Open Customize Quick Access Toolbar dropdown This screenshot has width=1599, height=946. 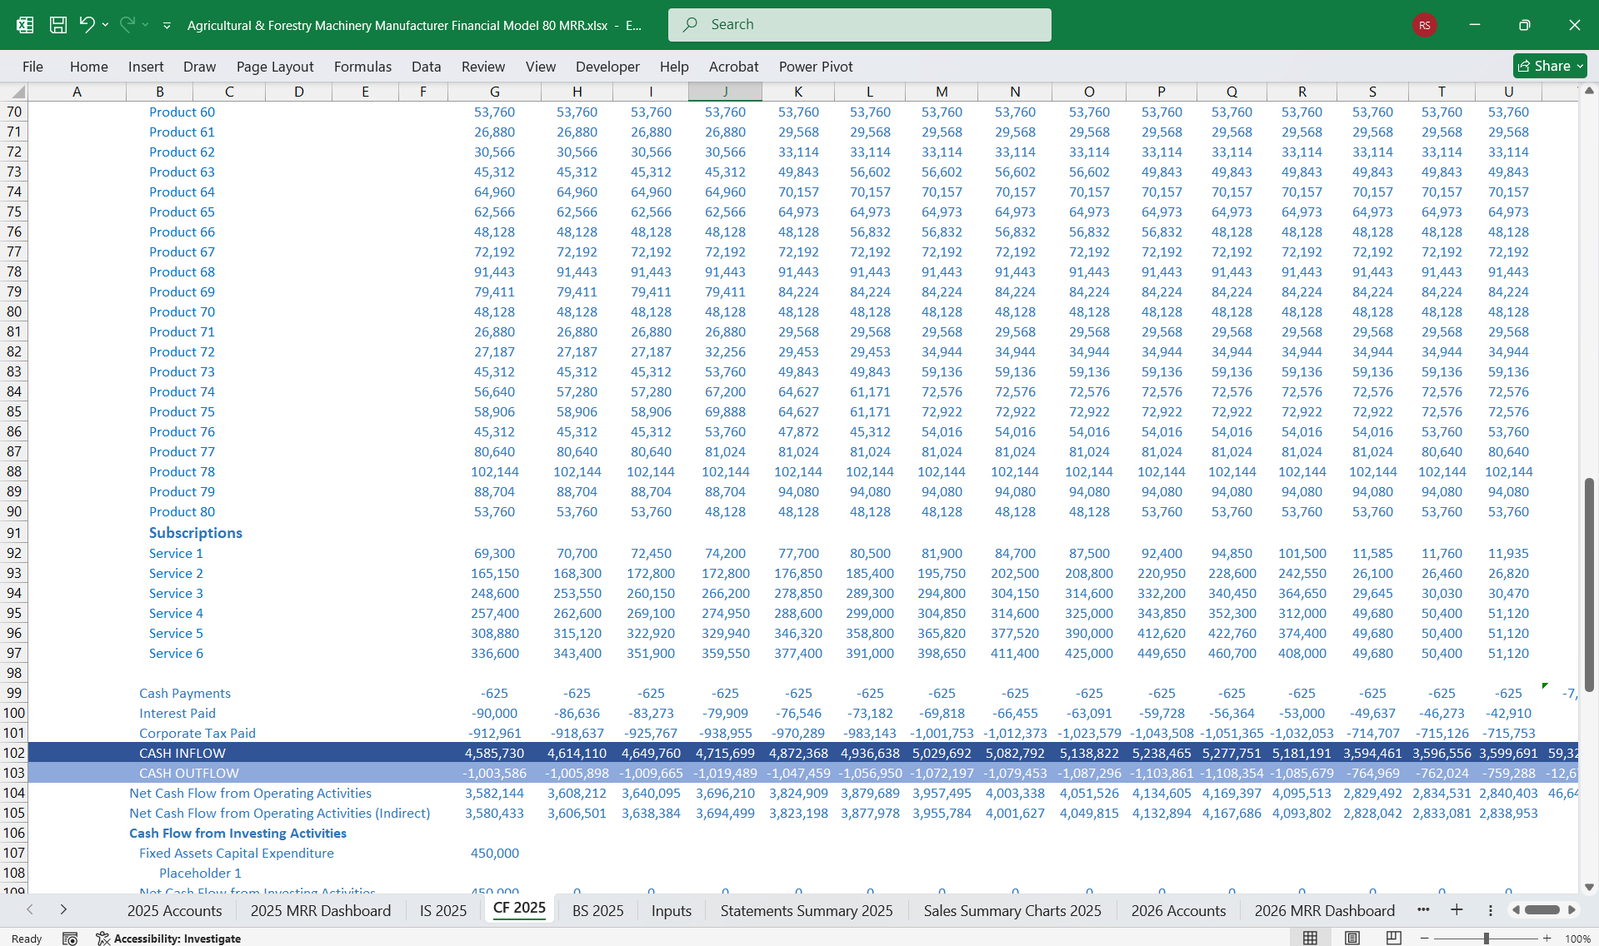coord(167,26)
